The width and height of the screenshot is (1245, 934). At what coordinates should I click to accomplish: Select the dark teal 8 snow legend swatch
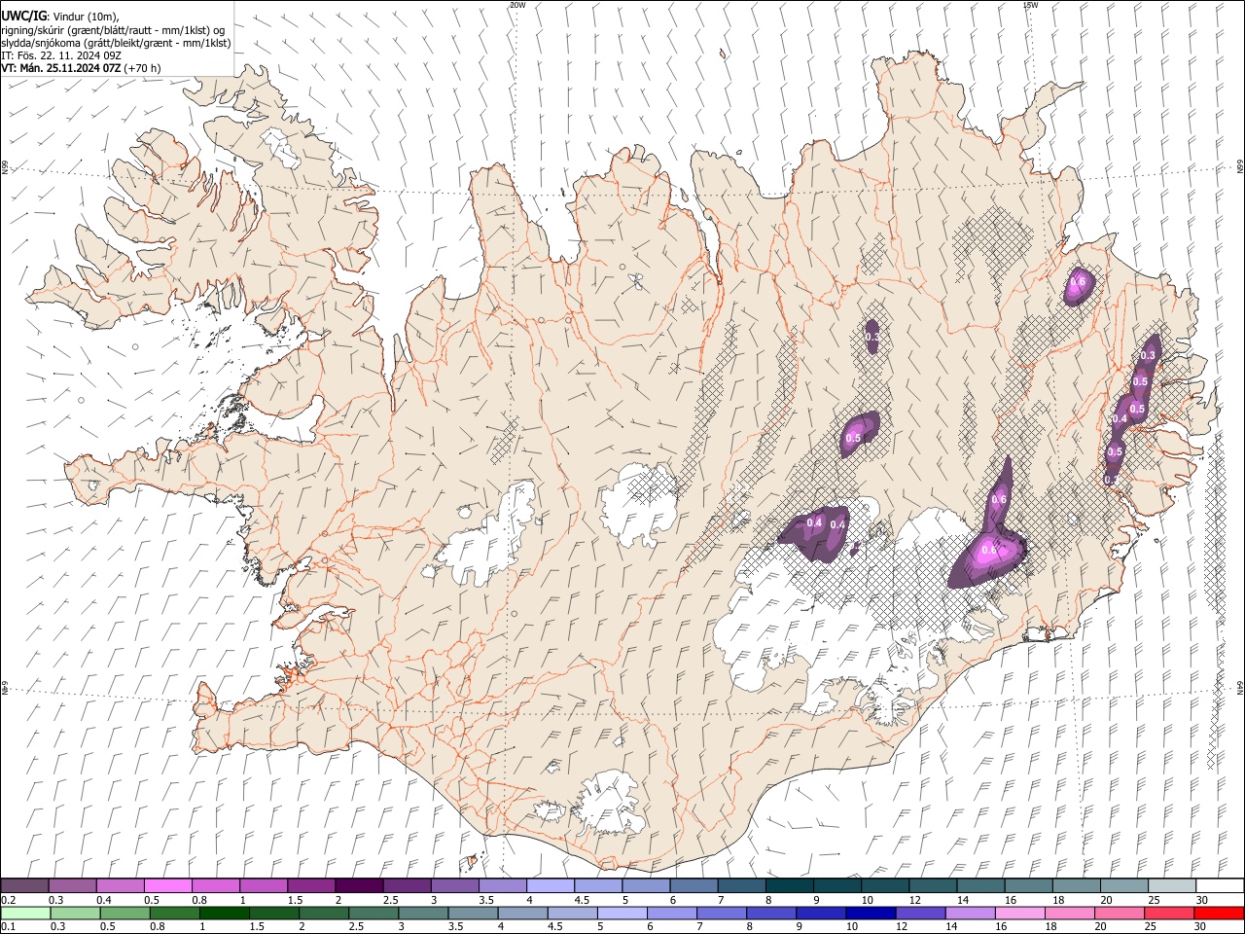click(789, 886)
